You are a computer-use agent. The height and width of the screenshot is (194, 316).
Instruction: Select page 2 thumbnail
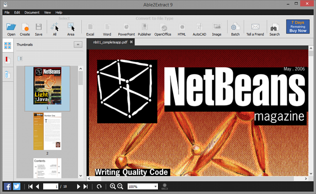pyautogui.click(x=47, y=131)
